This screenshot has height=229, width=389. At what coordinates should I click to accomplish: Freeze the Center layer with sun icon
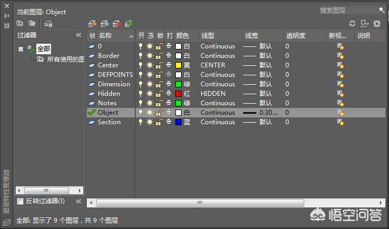(150, 65)
